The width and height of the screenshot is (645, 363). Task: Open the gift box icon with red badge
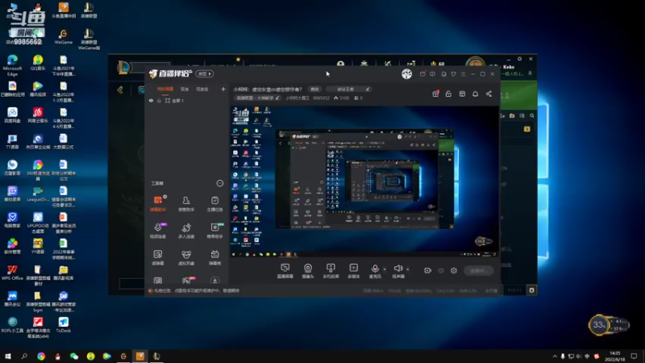(435, 94)
